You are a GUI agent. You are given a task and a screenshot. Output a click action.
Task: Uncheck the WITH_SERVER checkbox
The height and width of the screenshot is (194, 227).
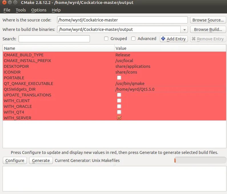click(x=119, y=118)
